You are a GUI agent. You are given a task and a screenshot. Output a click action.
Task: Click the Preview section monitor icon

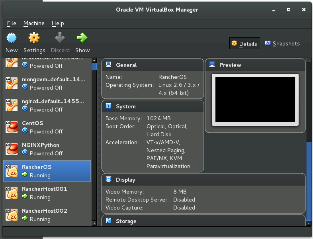point(212,64)
